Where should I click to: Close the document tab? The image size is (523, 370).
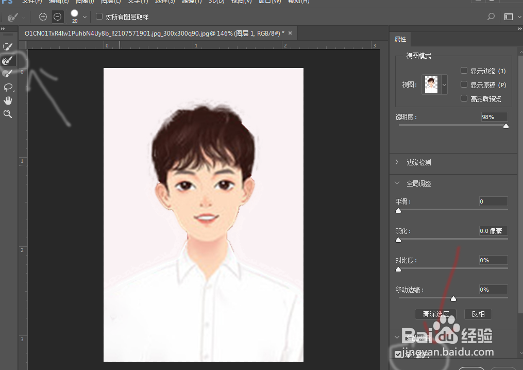click(290, 33)
